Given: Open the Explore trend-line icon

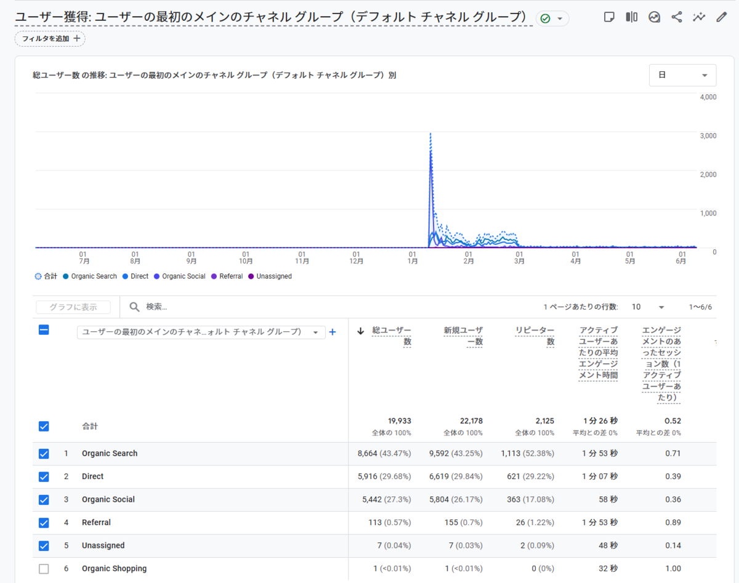Looking at the screenshot, I should coord(699,17).
